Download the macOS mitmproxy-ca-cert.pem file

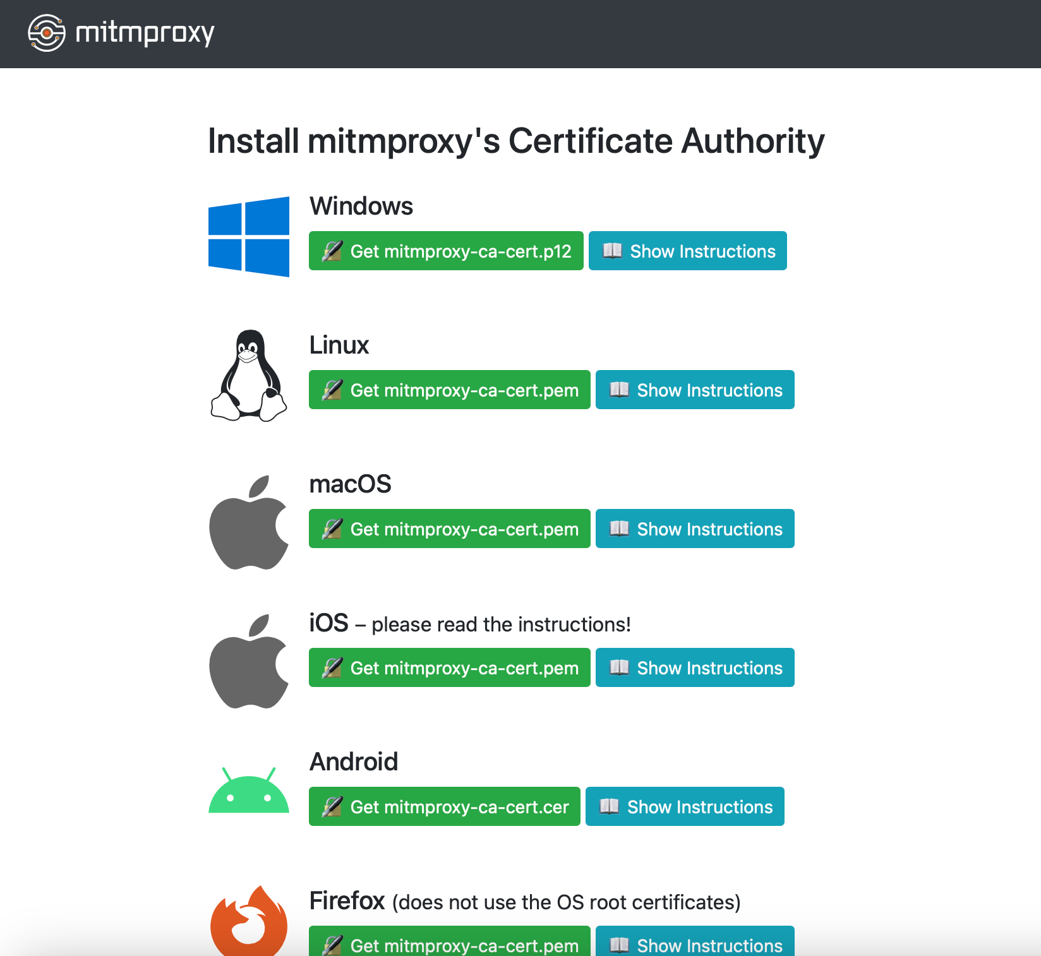pos(449,529)
